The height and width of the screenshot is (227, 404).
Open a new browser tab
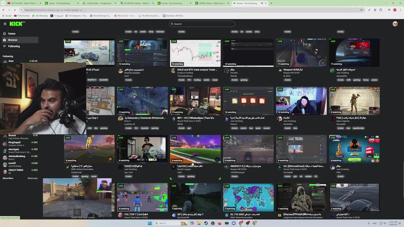[x=271, y=3]
